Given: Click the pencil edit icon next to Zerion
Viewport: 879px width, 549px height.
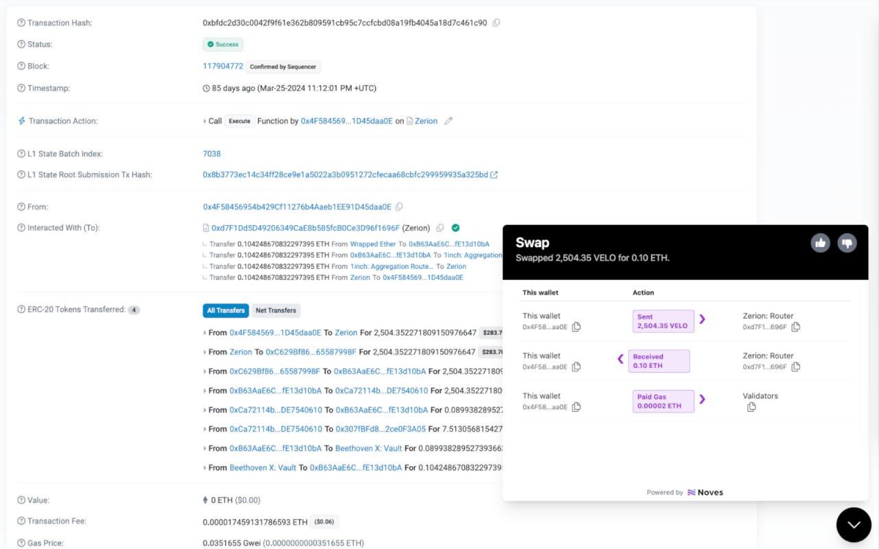Looking at the screenshot, I should point(448,121).
